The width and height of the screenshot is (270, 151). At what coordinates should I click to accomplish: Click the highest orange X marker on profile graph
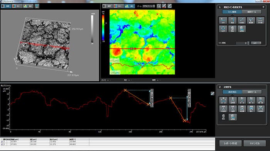pos(125,90)
